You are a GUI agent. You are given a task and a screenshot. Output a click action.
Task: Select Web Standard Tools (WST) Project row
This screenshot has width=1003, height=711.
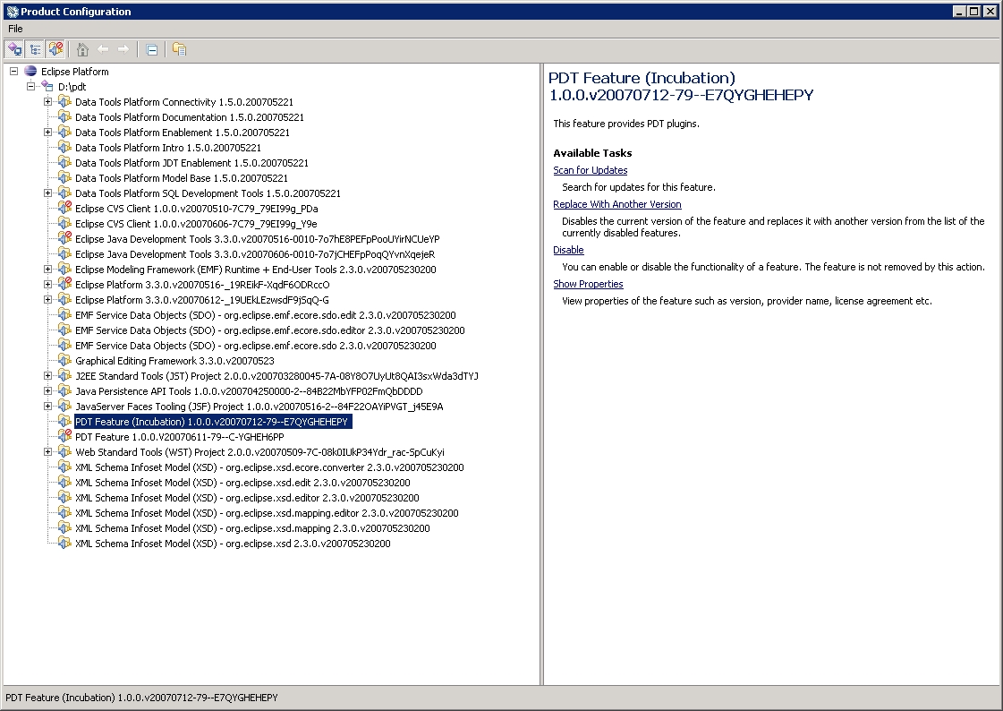click(259, 452)
